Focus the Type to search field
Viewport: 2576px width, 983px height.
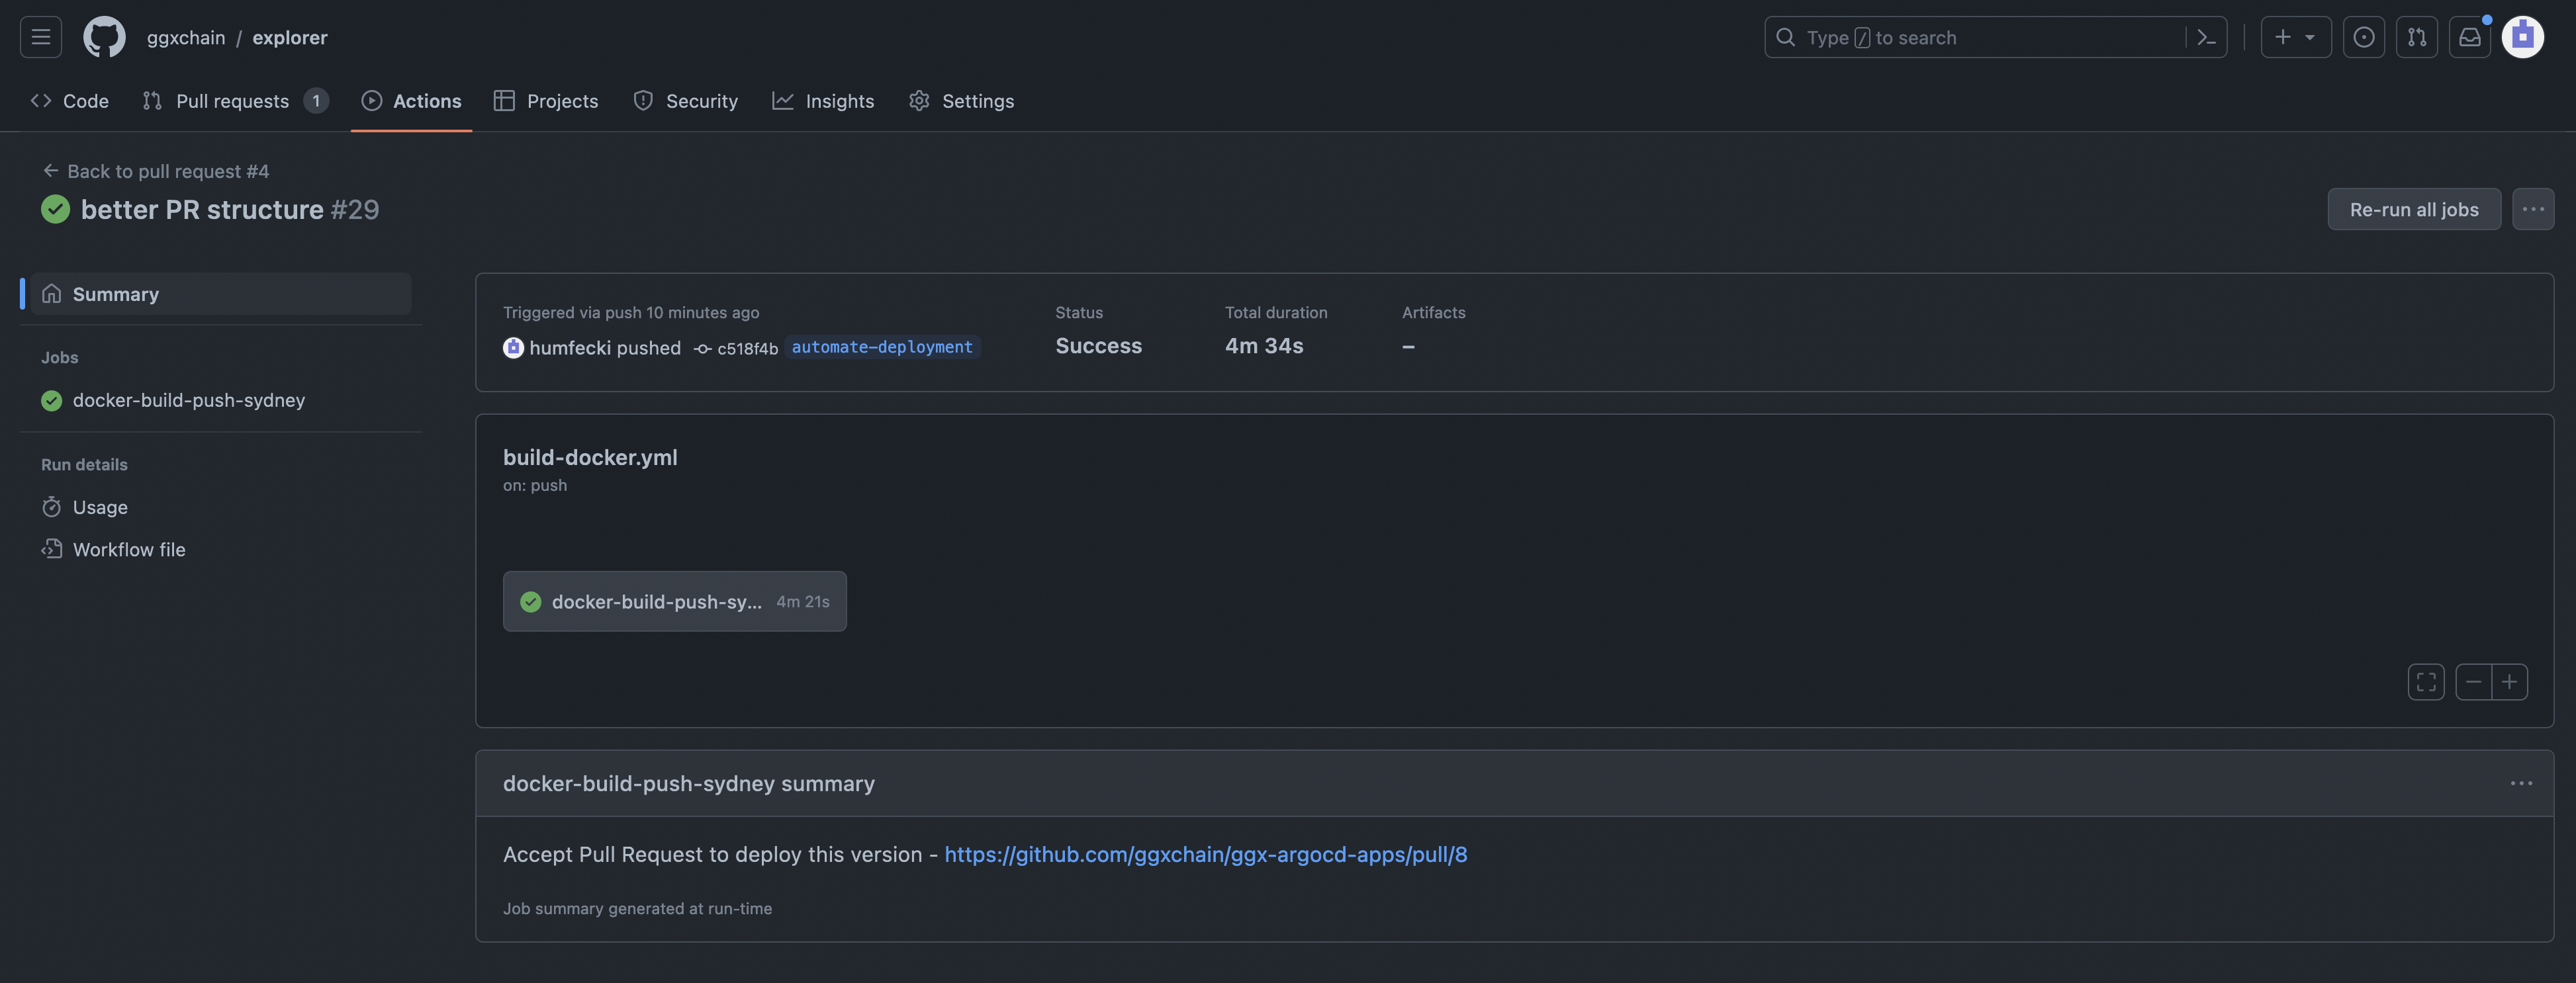1980,37
